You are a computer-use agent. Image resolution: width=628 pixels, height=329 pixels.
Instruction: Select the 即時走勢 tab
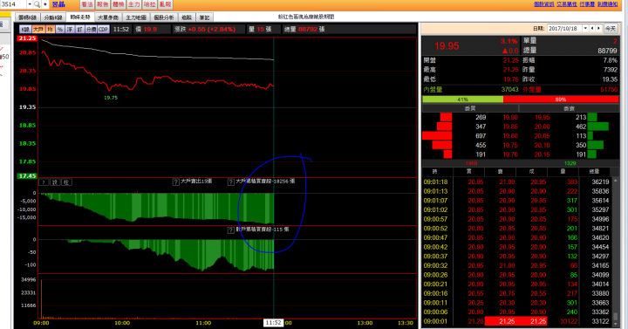coord(80,17)
